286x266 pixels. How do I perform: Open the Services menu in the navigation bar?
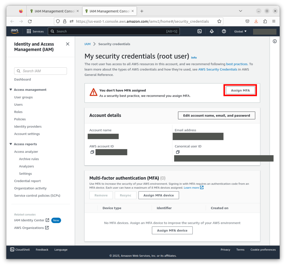coord(35,31)
